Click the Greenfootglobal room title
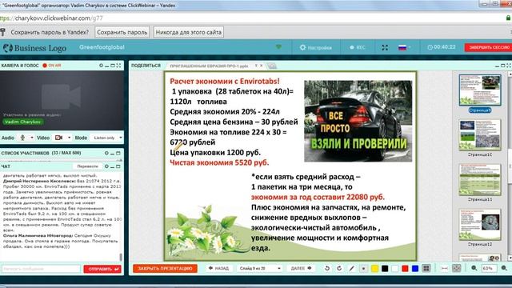512x288 pixels. [x=102, y=47]
